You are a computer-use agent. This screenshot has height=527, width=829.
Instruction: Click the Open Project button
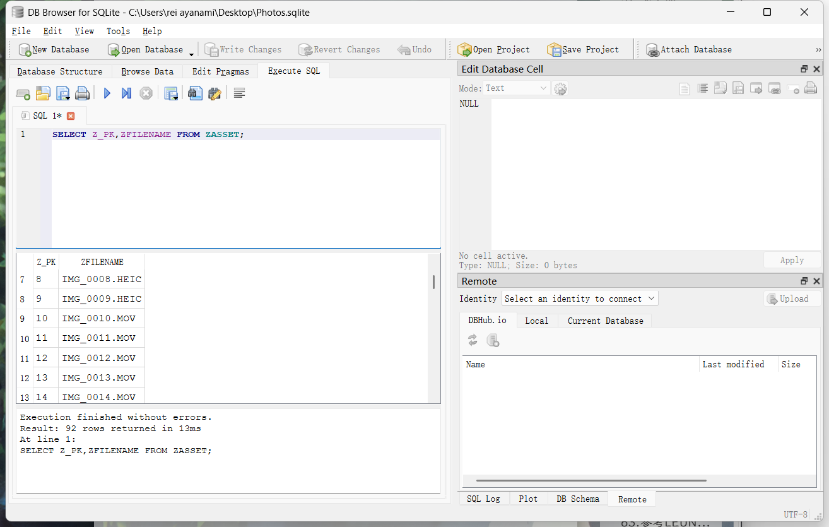click(494, 50)
